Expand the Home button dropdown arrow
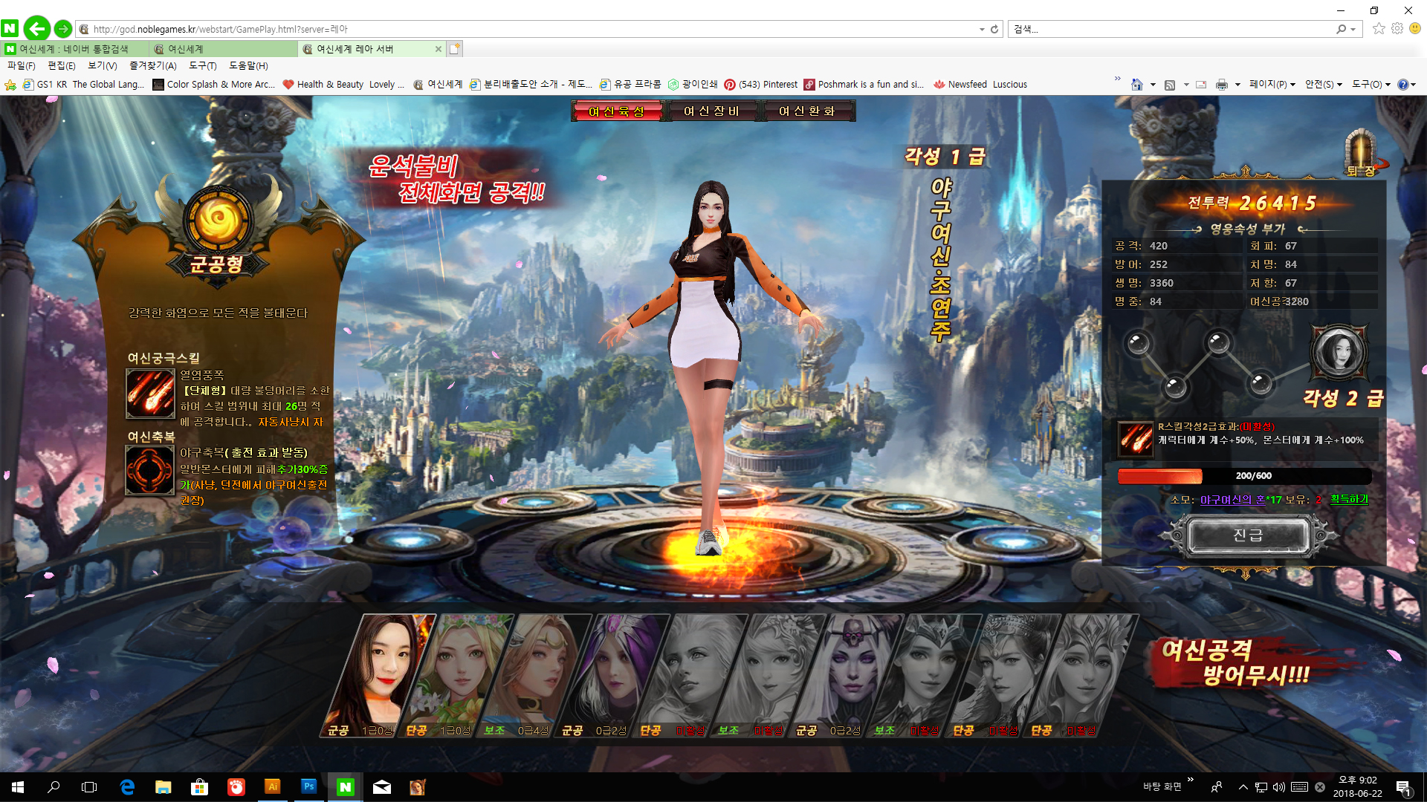The width and height of the screenshot is (1427, 802). pos(1153,85)
